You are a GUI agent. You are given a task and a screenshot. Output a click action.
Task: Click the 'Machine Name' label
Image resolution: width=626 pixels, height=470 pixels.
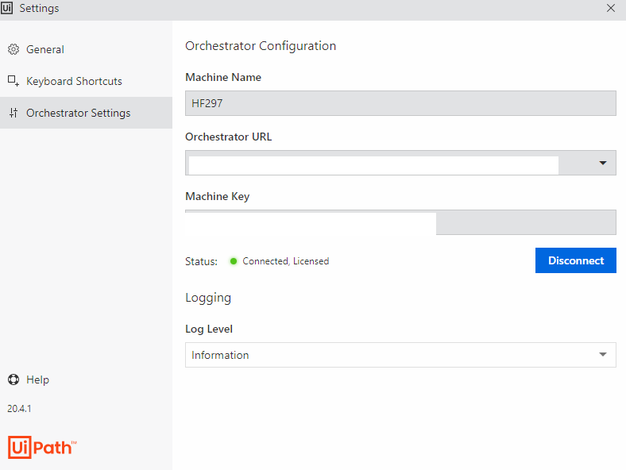(223, 77)
